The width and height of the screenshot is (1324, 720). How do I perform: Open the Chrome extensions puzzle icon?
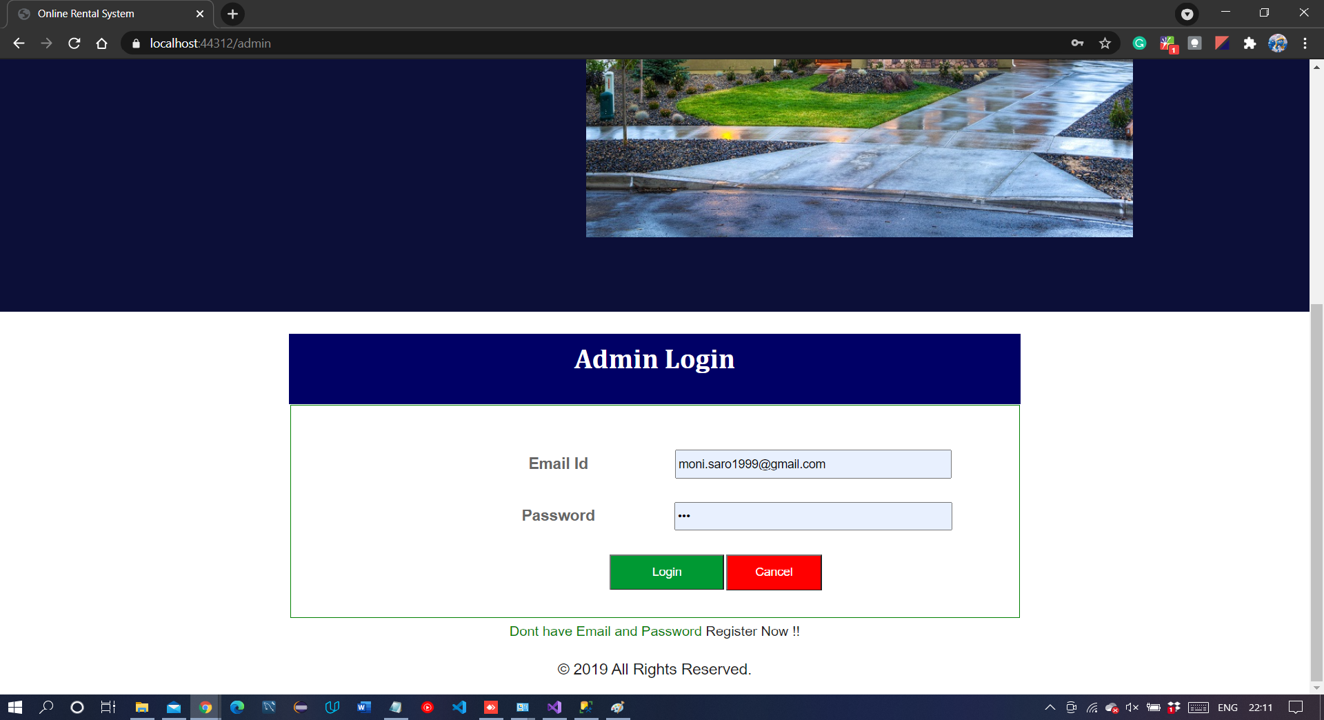click(x=1250, y=43)
